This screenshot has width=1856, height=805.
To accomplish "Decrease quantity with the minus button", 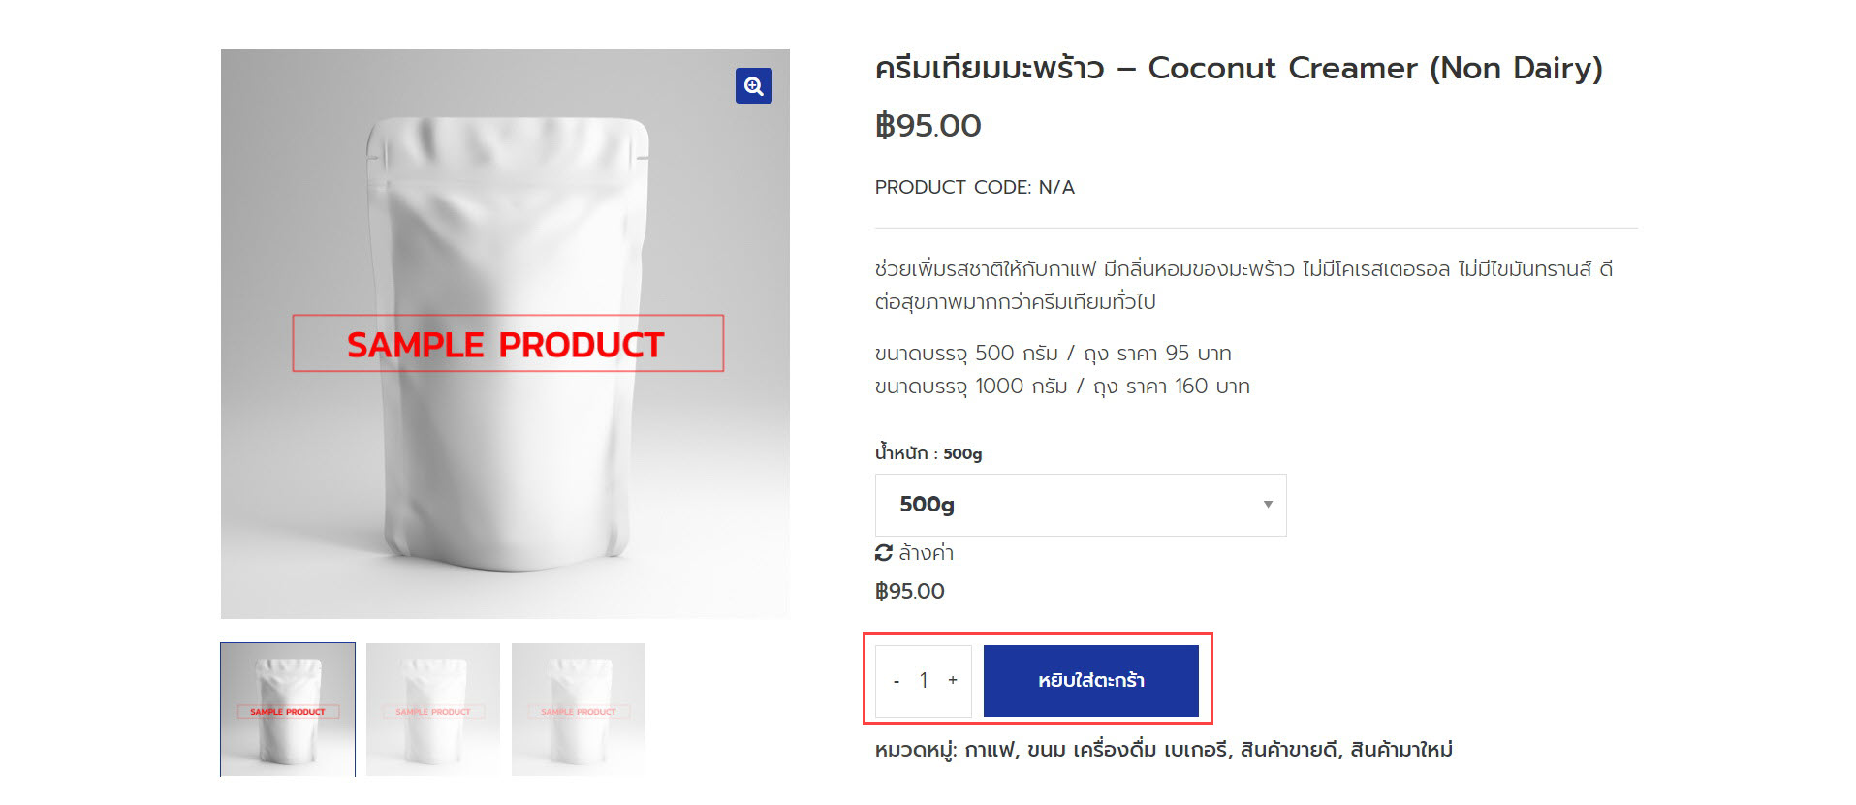I will pyautogui.click(x=897, y=682).
